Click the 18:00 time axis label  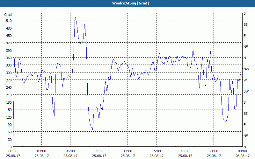pyautogui.click(x=185, y=151)
